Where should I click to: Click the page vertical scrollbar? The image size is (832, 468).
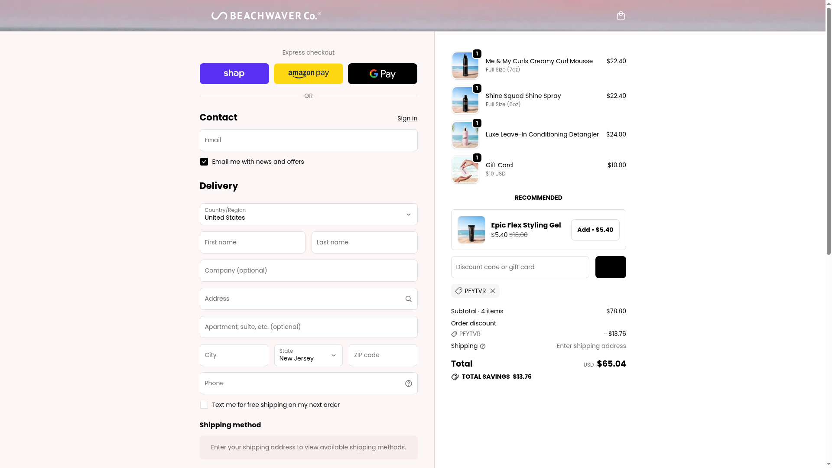(x=829, y=130)
